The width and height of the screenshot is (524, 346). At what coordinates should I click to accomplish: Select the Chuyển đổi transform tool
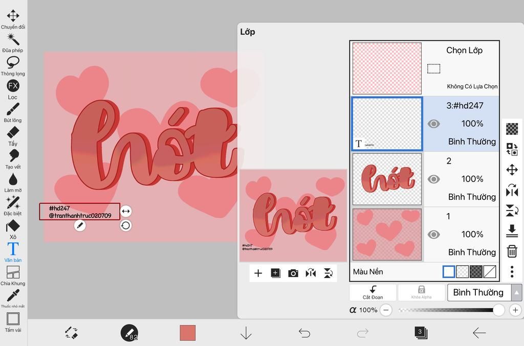[x=13, y=19]
